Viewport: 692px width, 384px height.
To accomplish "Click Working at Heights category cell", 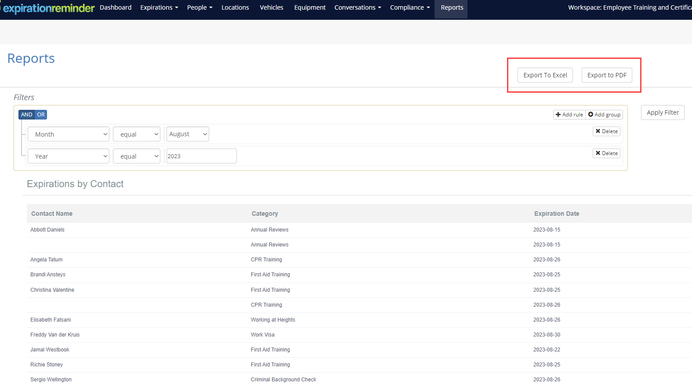I will (x=273, y=320).
